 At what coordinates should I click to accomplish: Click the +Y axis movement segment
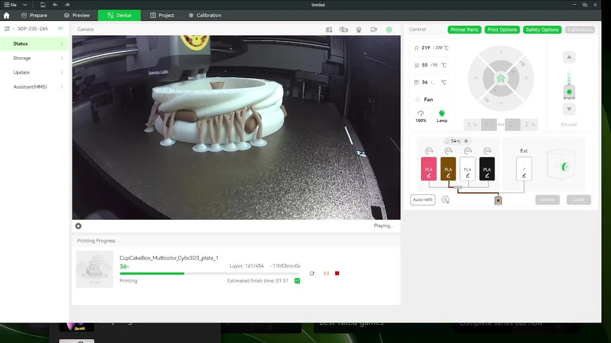(501, 52)
